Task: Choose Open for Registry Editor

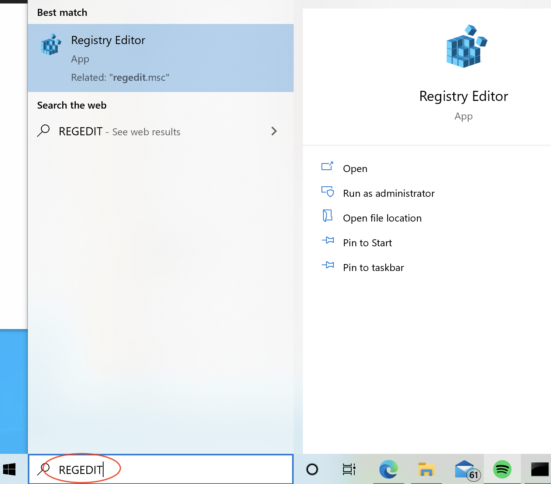Action: point(355,169)
